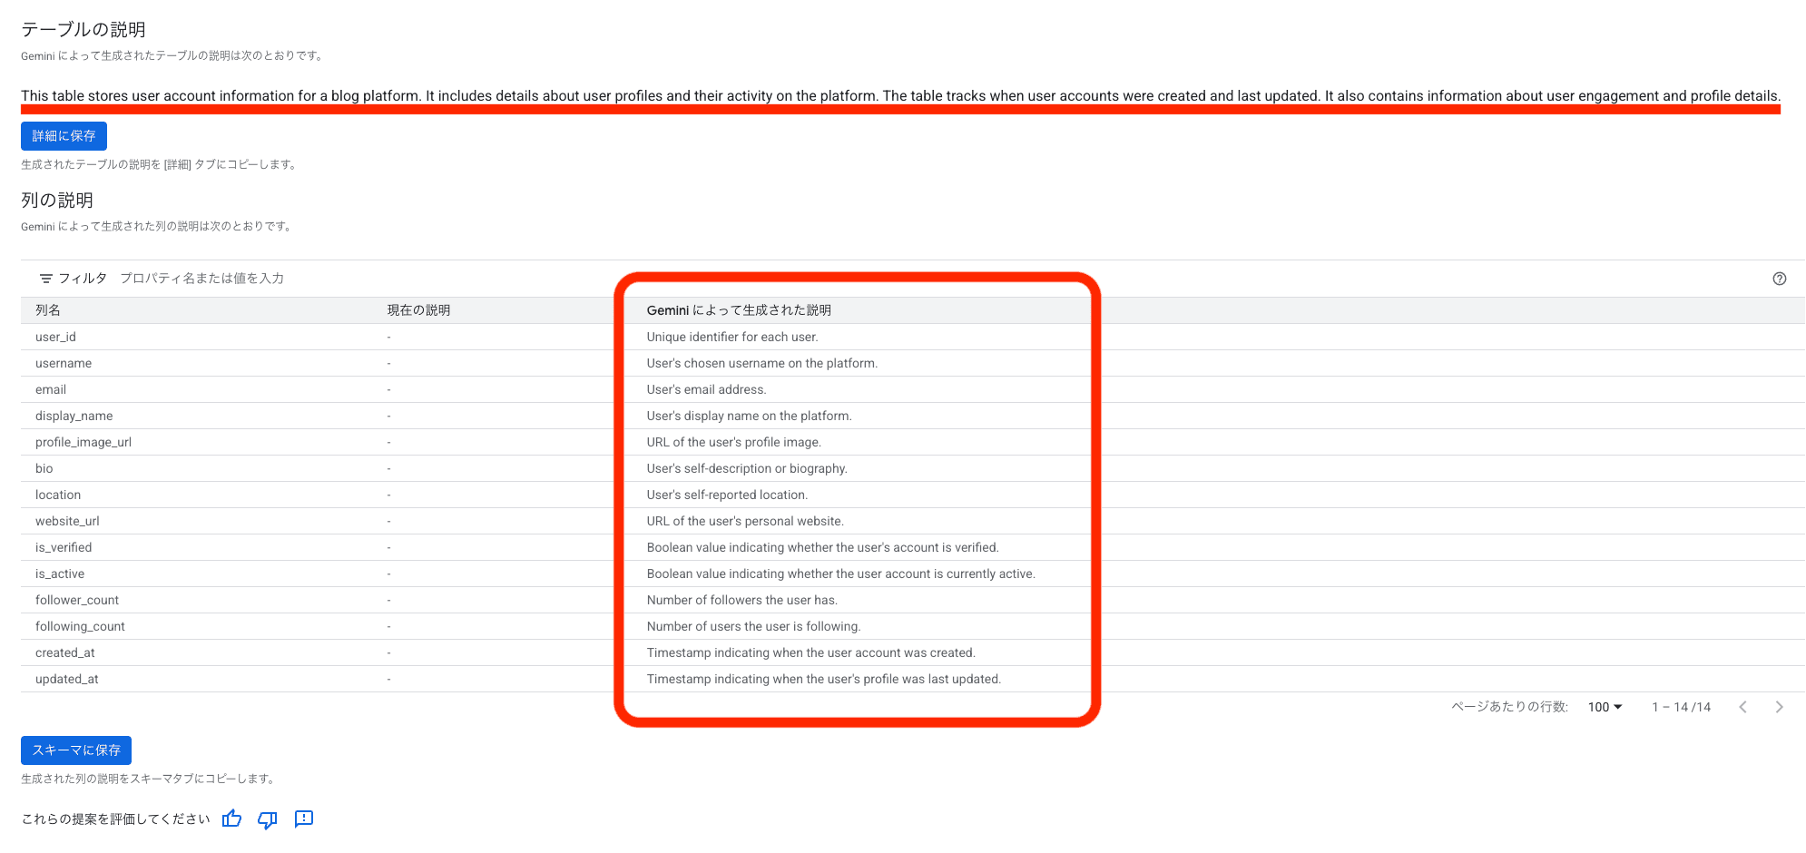This screenshot has height=853, width=1806.
Task: Click the follower_count description text
Action: (741, 600)
